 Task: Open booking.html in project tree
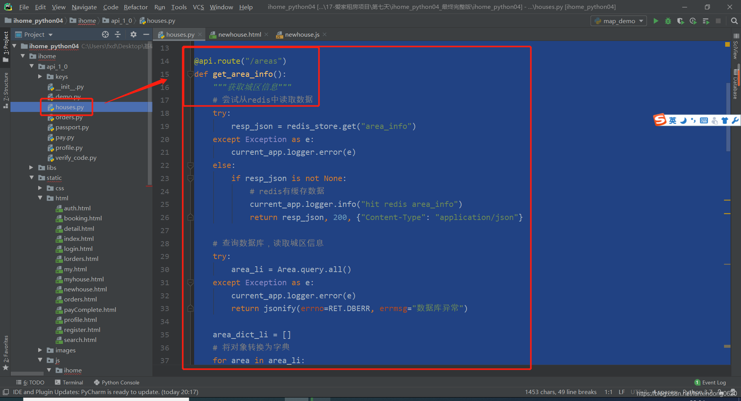pos(83,218)
